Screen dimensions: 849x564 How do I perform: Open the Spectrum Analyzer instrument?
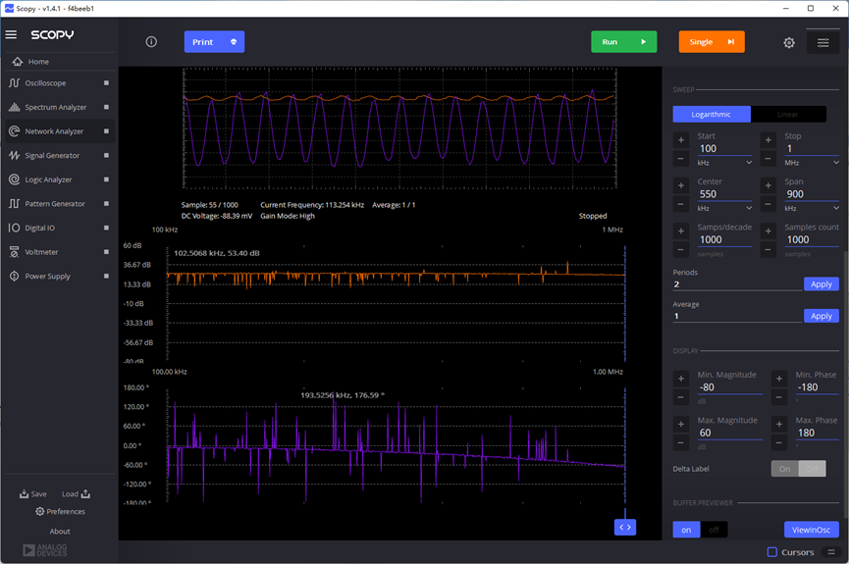coord(59,107)
